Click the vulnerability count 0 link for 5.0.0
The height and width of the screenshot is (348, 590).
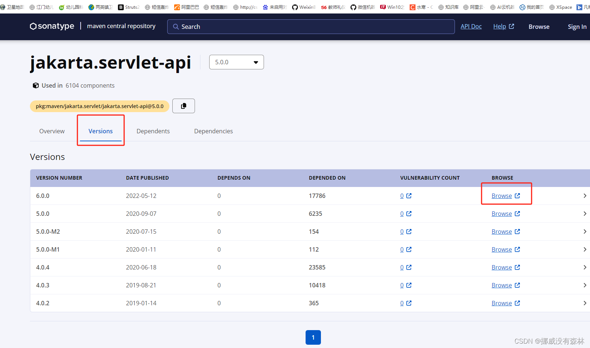point(402,214)
